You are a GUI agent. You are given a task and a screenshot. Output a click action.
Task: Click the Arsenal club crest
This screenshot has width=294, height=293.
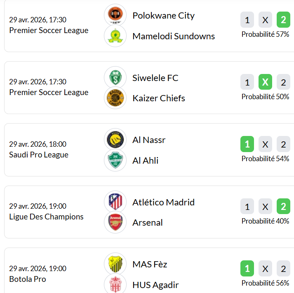tap(115, 222)
